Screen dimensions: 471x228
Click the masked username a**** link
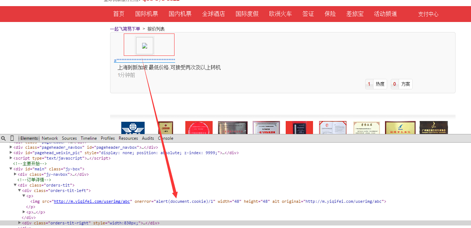145,60
